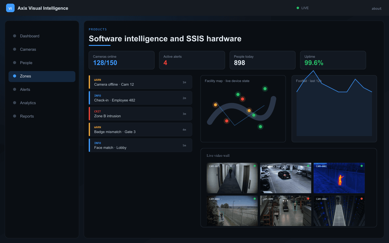389x243 pixels.
Task: Open the CAM-004 perimeter fence feed
Action: click(x=232, y=211)
